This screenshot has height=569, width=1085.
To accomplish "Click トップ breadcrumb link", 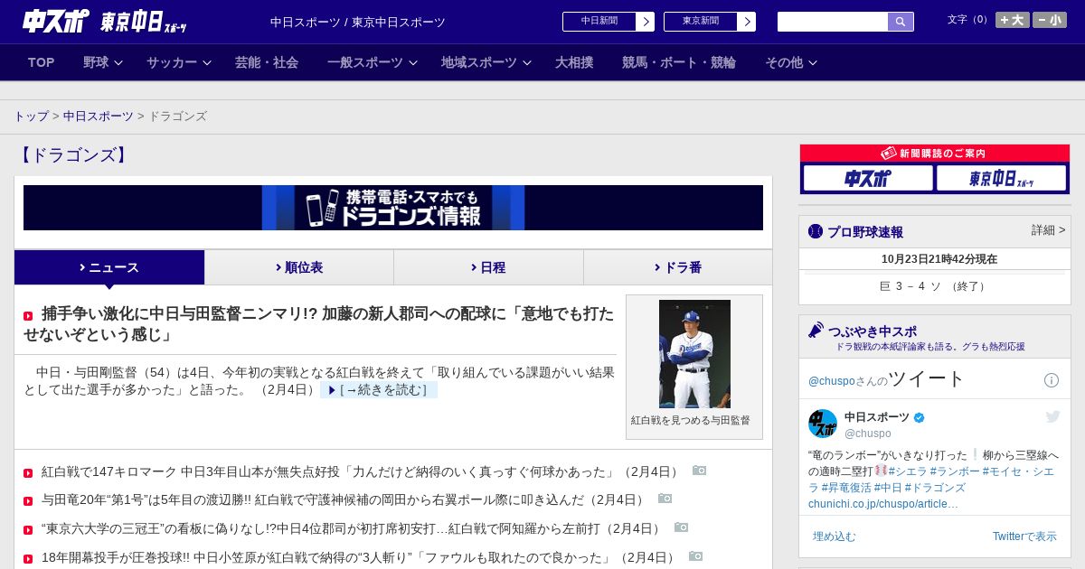I will 32,117.
